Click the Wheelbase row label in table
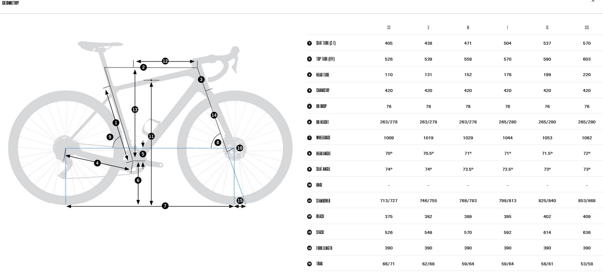Screen dimensions: 603x280 [x=323, y=138]
